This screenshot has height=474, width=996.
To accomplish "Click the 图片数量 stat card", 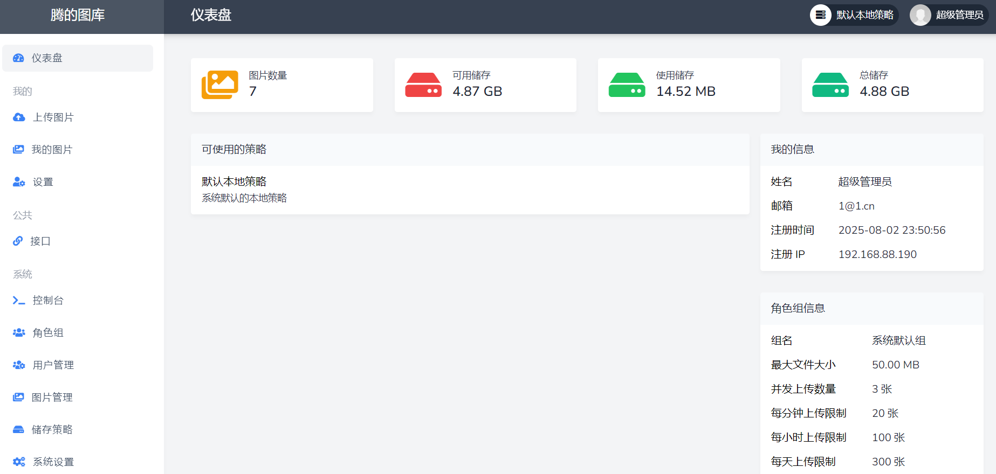I will tap(281, 85).
